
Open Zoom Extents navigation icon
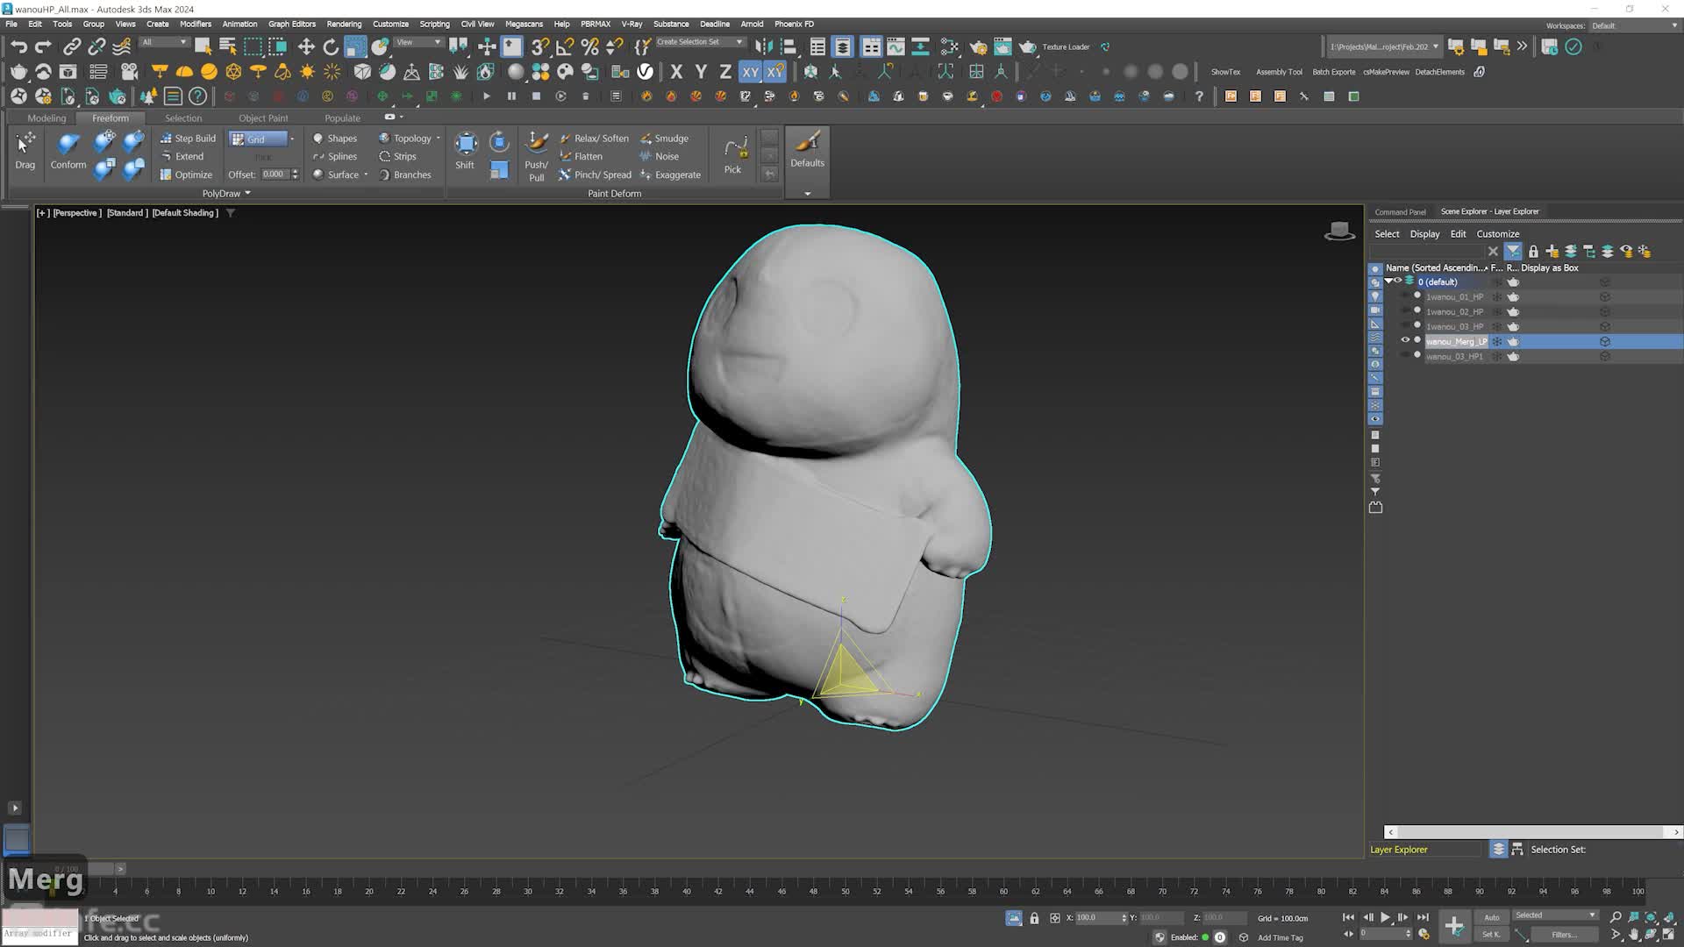pos(1651,917)
